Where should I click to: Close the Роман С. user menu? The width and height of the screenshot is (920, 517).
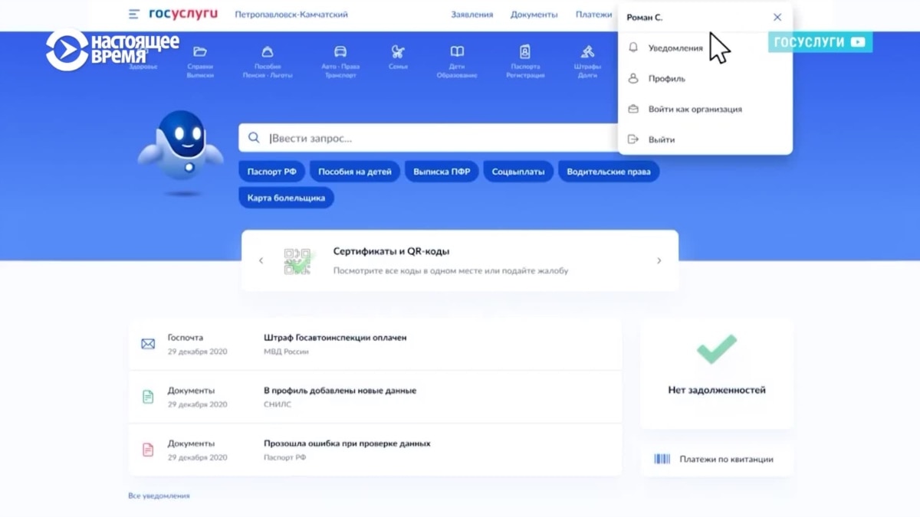coord(777,17)
